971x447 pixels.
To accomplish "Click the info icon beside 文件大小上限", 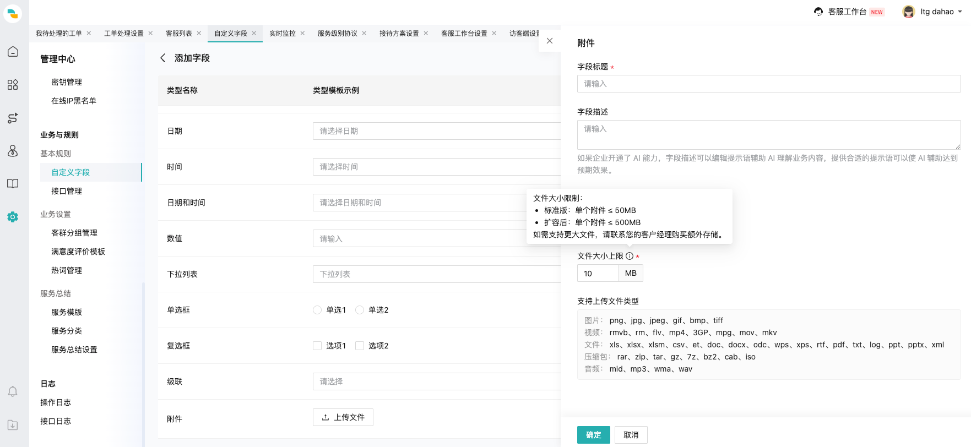I will [630, 256].
